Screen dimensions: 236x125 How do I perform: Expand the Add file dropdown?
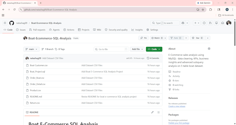[137, 49]
